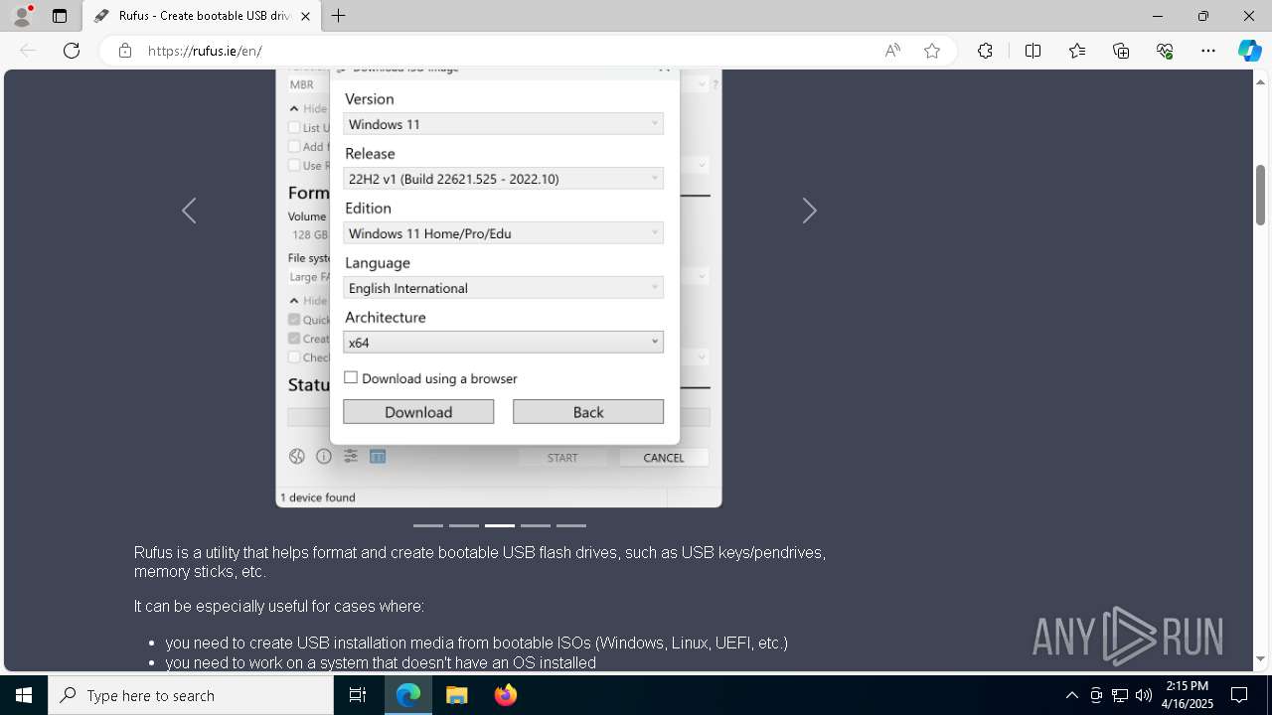
Task: Toggle the Use Rufus MBR checkbox
Action: pyautogui.click(x=294, y=165)
